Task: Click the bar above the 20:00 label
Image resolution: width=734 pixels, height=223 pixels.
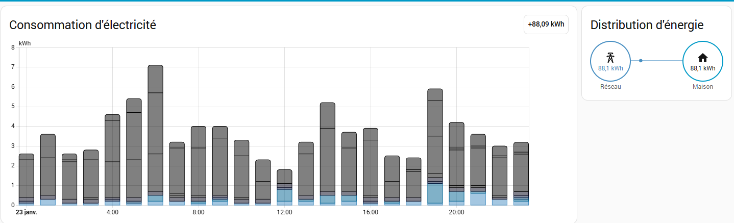Action: [456, 163]
